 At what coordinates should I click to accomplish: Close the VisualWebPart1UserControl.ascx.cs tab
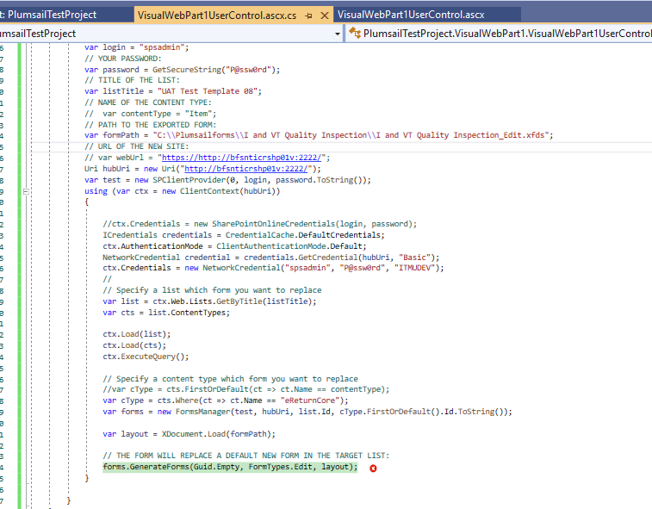(x=325, y=16)
